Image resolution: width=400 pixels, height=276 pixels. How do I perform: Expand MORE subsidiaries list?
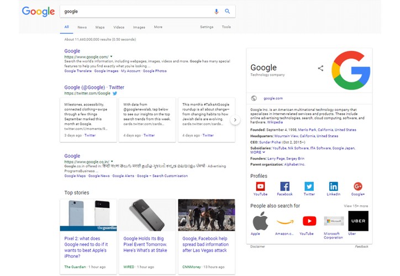[x=257, y=152]
